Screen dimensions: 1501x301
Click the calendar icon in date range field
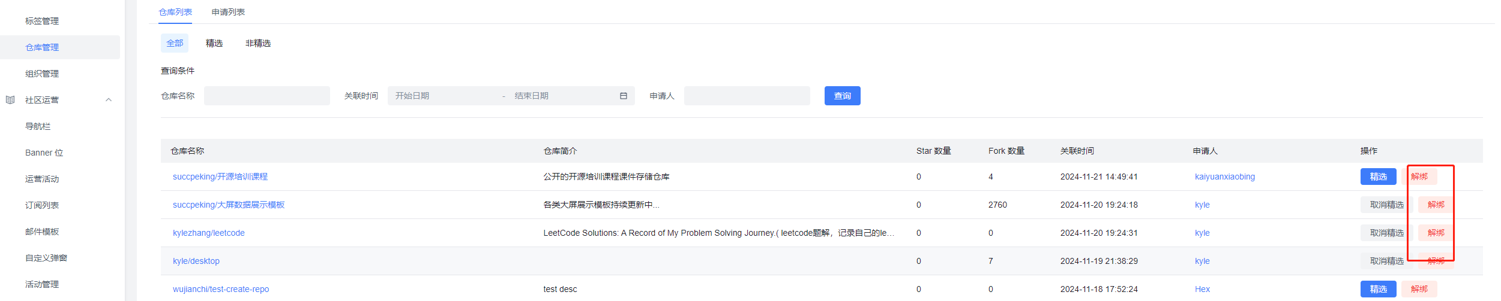tap(623, 96)
